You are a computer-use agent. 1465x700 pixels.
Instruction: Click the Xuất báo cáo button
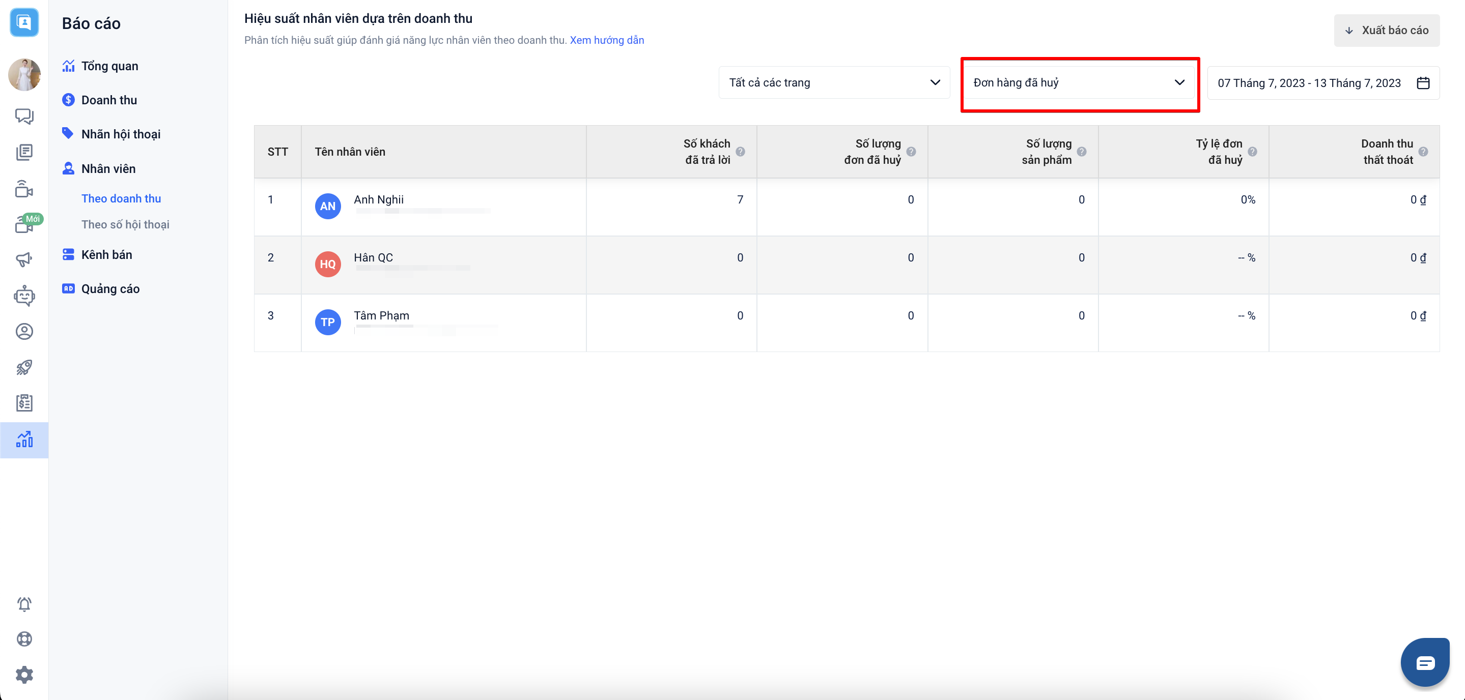(x=1387, y=31)
